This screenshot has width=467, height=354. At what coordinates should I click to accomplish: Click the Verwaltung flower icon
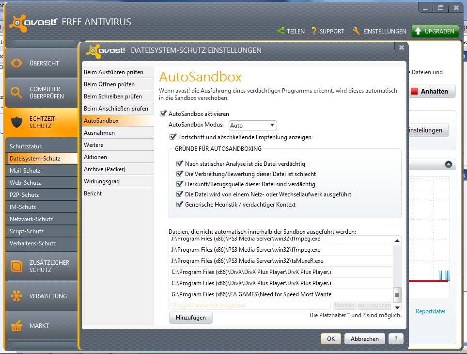coord(16,296)
